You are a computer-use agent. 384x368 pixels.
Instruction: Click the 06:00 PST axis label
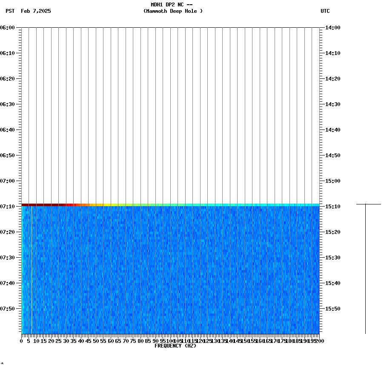pos(9,28)
